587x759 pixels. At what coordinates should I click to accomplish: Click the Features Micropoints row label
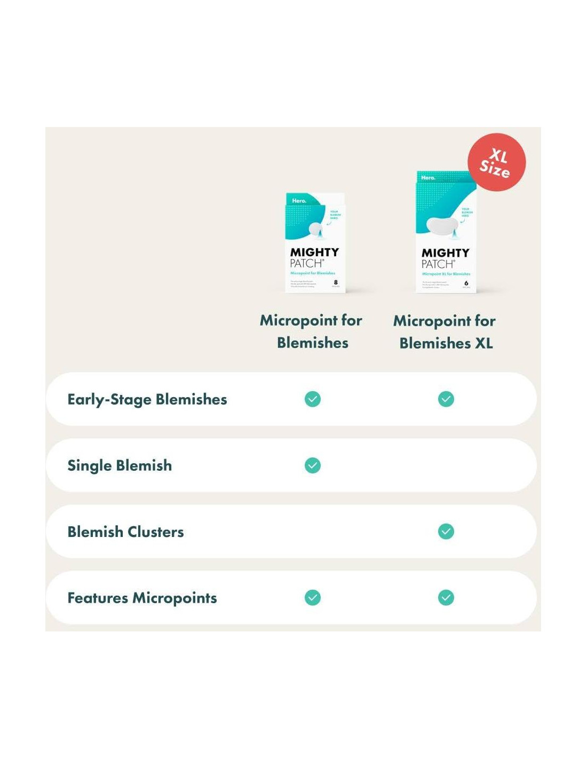click(142, 598)
